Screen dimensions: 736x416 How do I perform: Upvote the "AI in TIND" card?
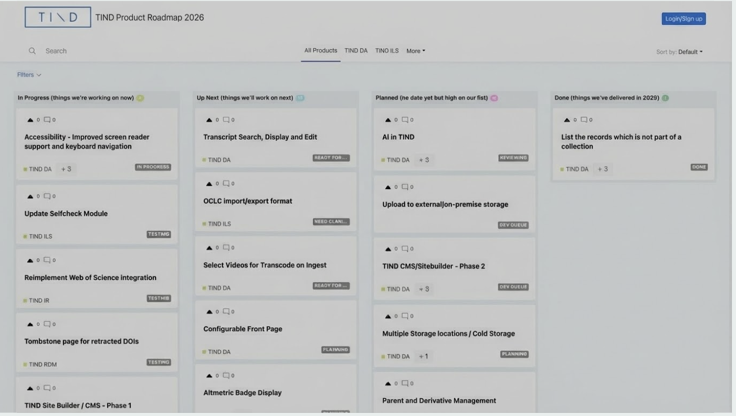point(387,119)
